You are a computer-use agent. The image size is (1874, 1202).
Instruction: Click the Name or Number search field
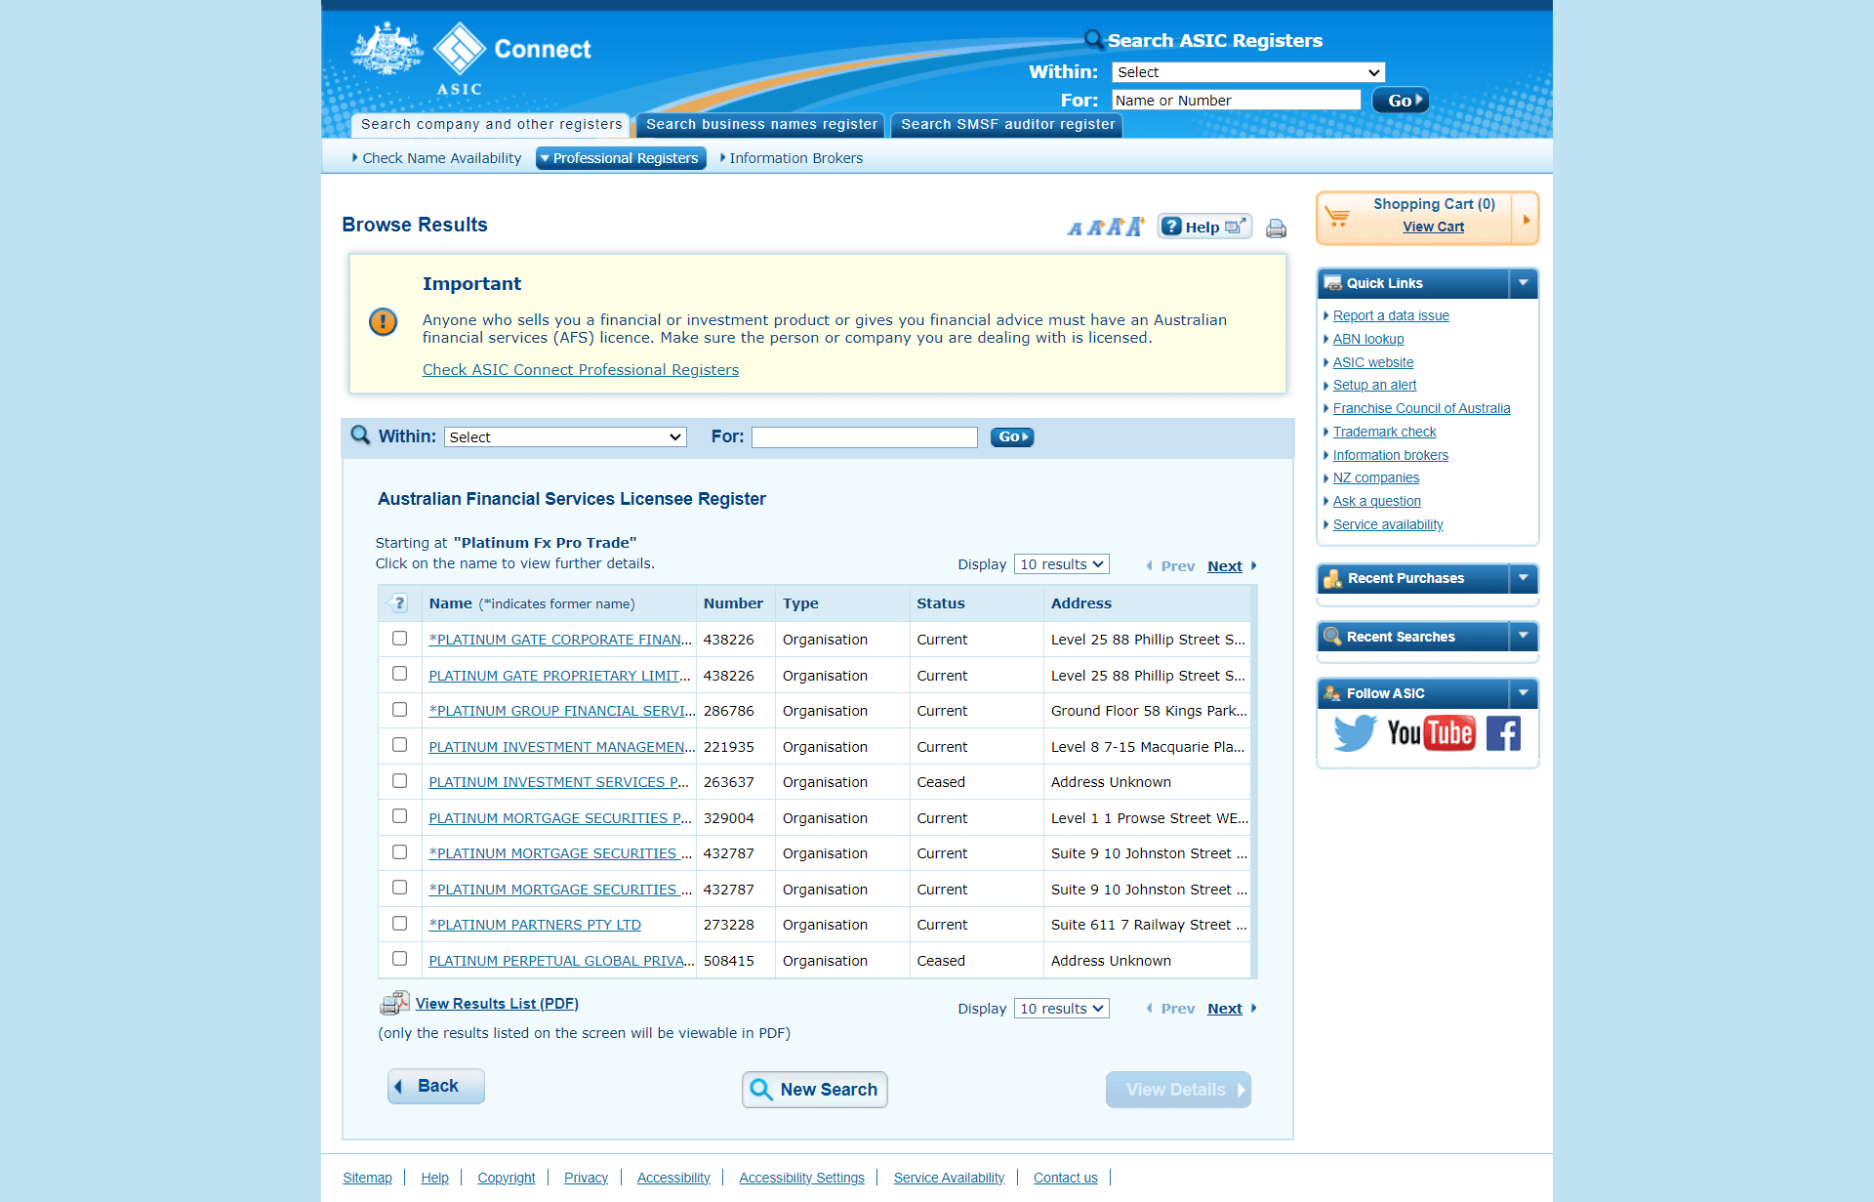coord(1237,101)
